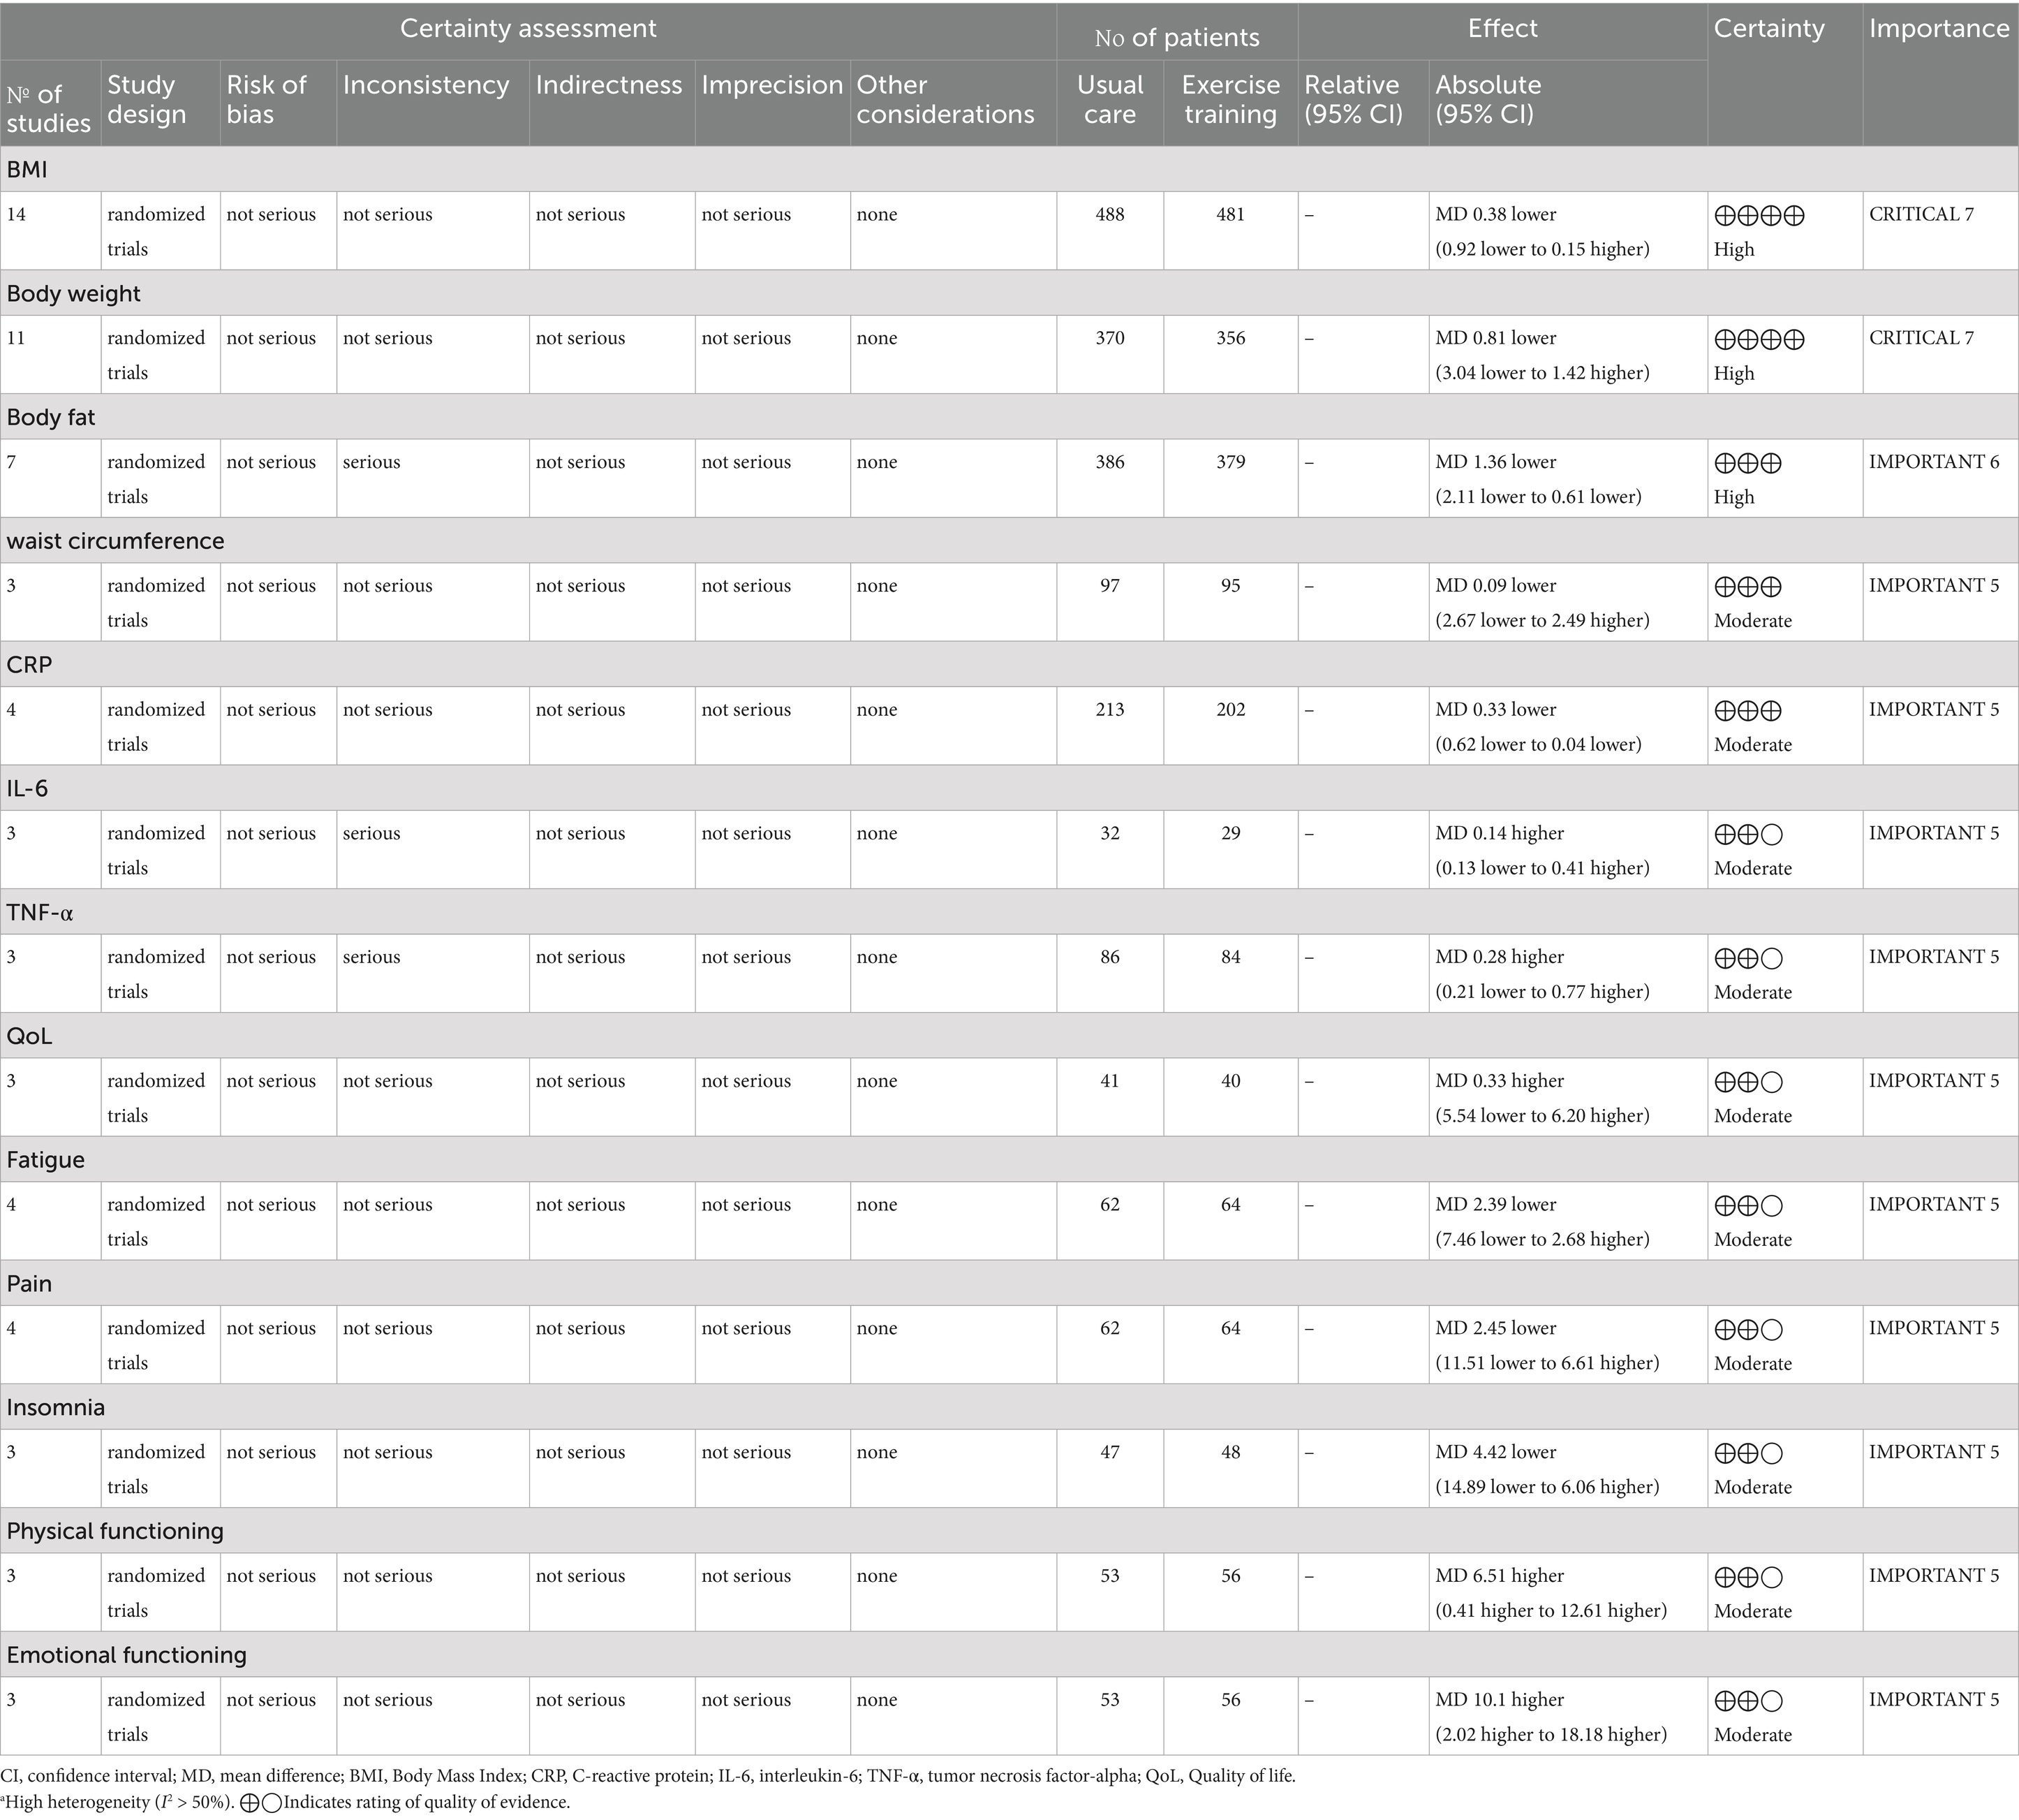Click 'MD 0.09 lower' waist circumference effect
The image size is (2019, 1820).
click(1495, 586)
